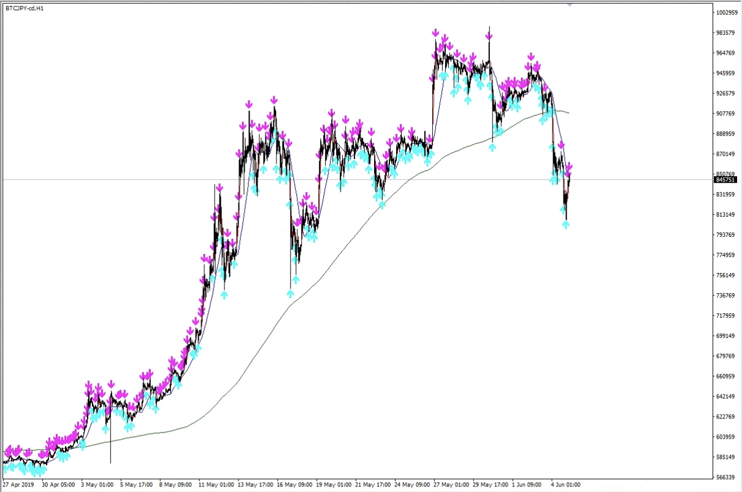The width and height of the screenshot is (742, 492).
Task: Pick the 13 May 17:00 time label
Action: click(x=256, y=485)
